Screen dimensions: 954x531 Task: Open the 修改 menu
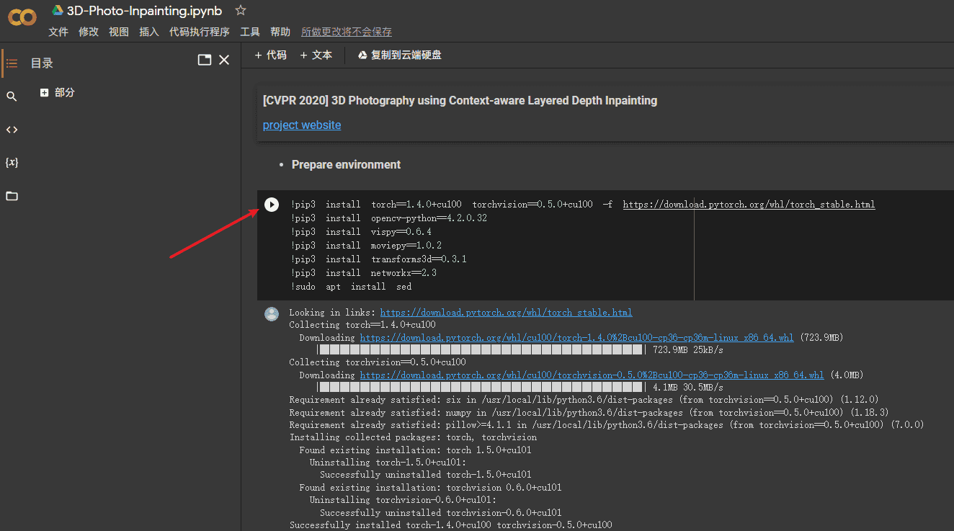pos(89,32)
